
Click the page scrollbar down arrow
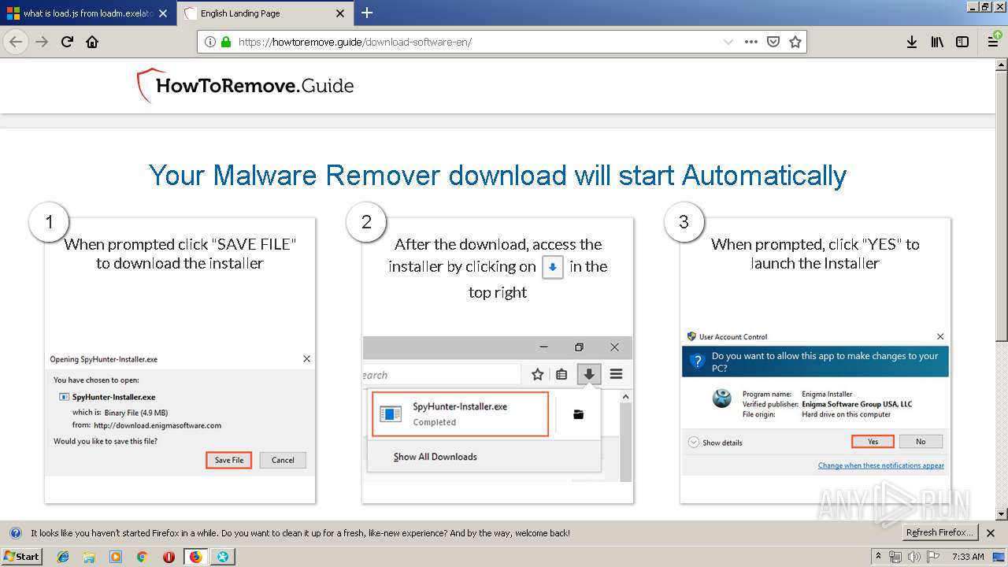1002,514
